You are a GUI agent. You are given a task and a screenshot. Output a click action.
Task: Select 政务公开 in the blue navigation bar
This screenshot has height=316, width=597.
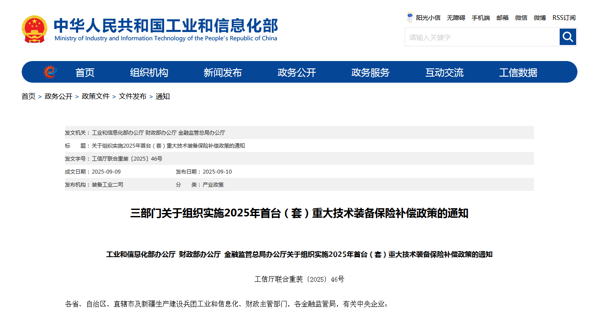click(x=297, y=73)
